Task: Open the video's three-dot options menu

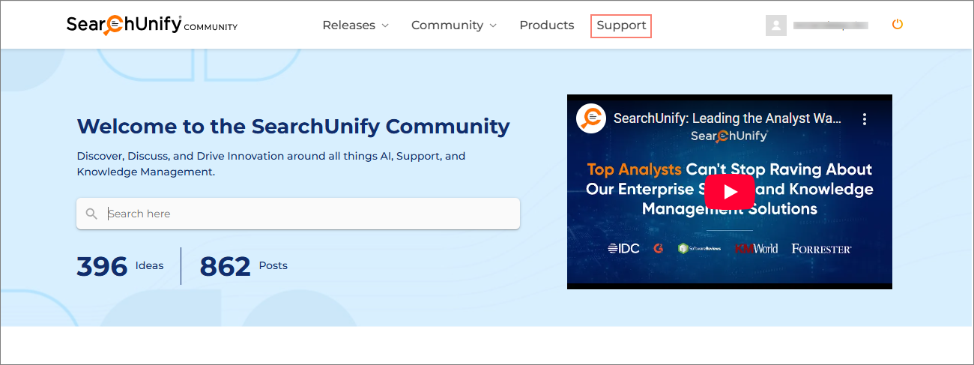Action: coord(864,119)
